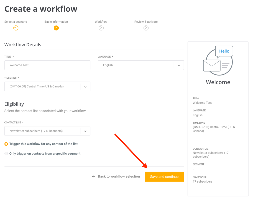The image size is (253, 200).
Task: Click the Basic information step label
Action: (x=56, y=22)
